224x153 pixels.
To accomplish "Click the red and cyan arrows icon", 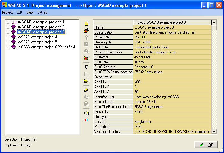I will coord(87,120).
